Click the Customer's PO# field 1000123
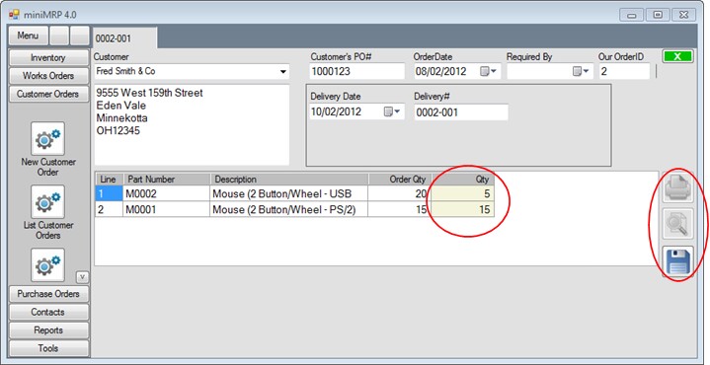This screenshot has height=365, width=710. click(356, 71)
